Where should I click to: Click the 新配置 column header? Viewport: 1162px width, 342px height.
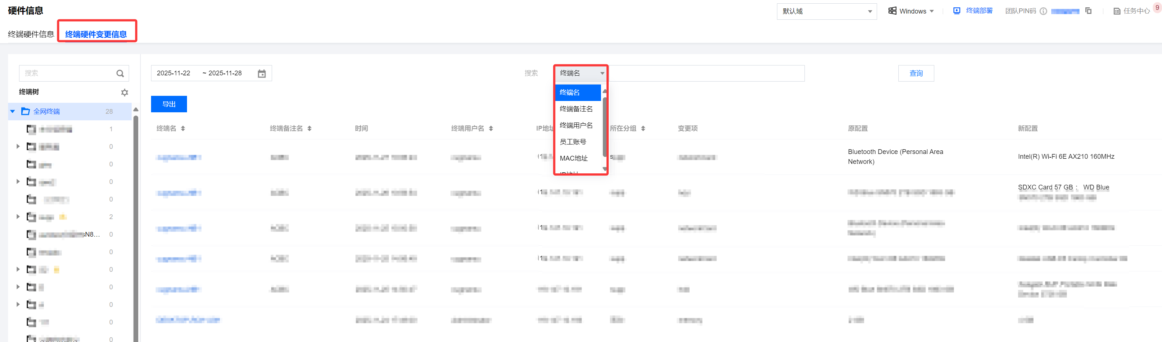pos(1027,129)
